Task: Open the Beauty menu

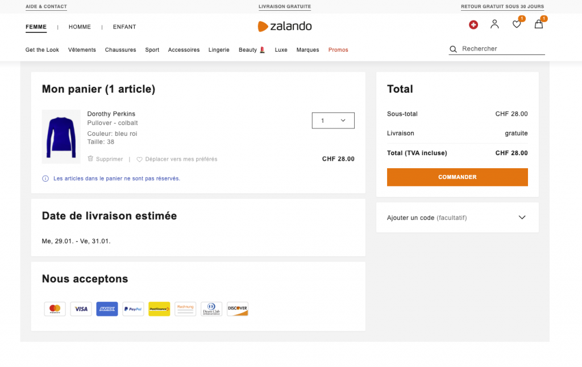Action: tap(252, 50)
